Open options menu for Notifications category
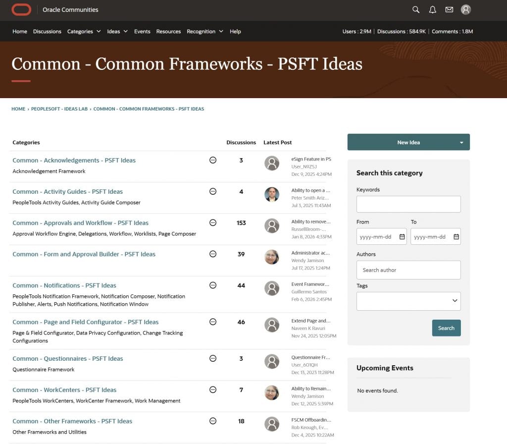Viewport: 507px width, 445px height. (213, 285)
